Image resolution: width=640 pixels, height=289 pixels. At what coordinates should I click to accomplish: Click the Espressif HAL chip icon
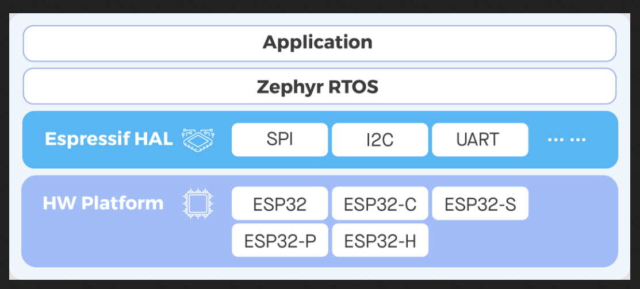[x=198, y=139]
